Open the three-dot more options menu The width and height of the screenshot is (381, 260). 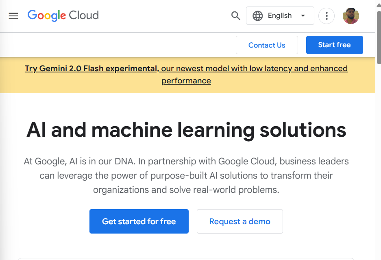tap(326, 16)
